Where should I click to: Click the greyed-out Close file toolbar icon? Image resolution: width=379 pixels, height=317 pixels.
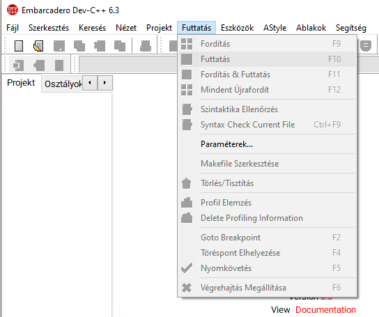[x=100, y=46]
